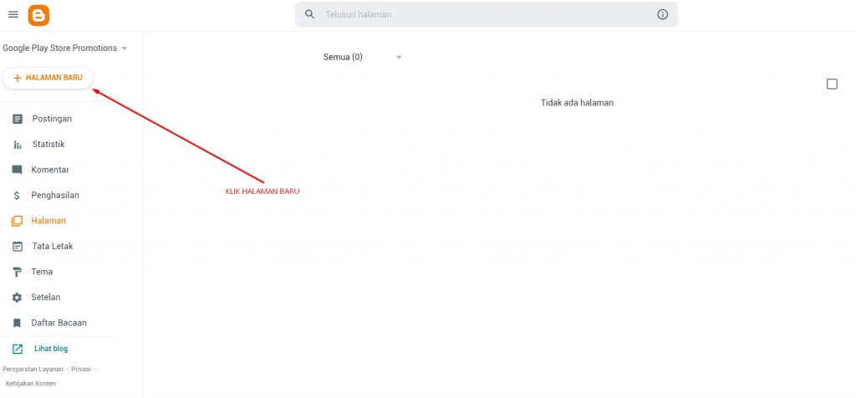
Task: Open the hamburger main menu
Action: 13,14
